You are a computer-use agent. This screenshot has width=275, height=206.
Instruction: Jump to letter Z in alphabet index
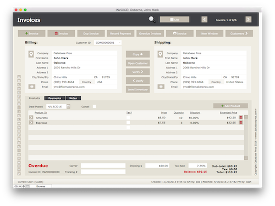19,174
